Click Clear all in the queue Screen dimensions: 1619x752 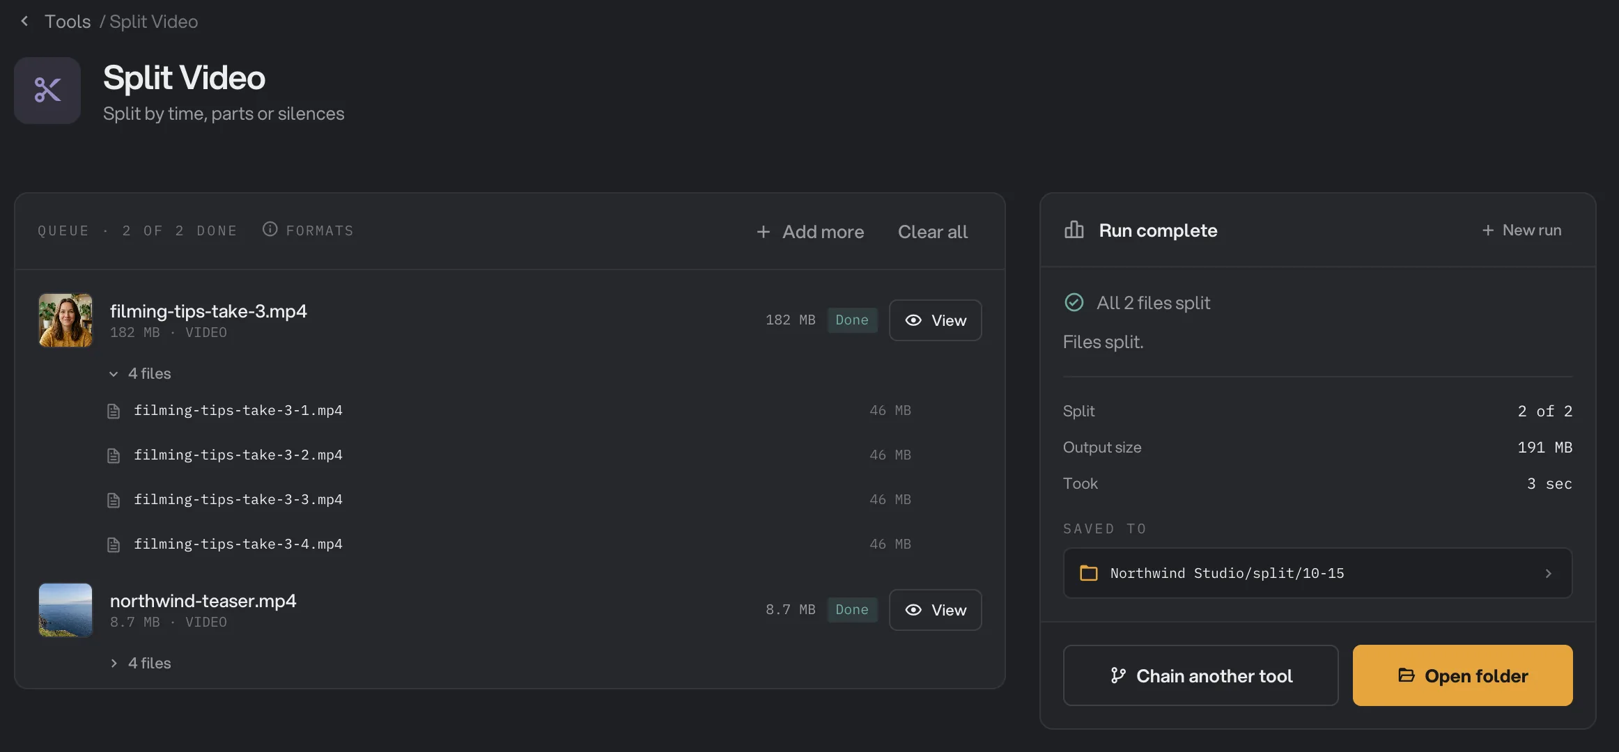coord(932,232)
